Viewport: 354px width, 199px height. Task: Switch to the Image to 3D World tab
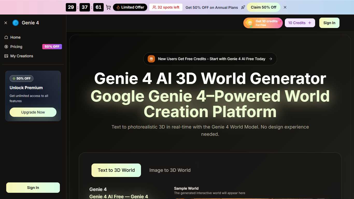click(x=170, y=170)
